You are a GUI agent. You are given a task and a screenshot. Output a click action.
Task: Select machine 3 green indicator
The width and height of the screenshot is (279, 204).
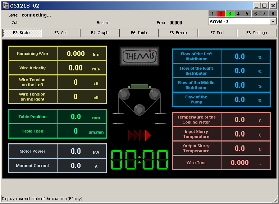(x=229, y=14)
